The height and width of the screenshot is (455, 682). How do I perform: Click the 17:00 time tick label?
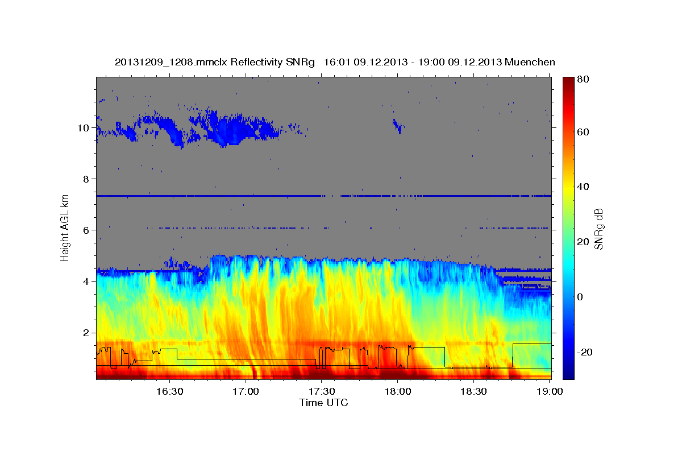point(246,391)
